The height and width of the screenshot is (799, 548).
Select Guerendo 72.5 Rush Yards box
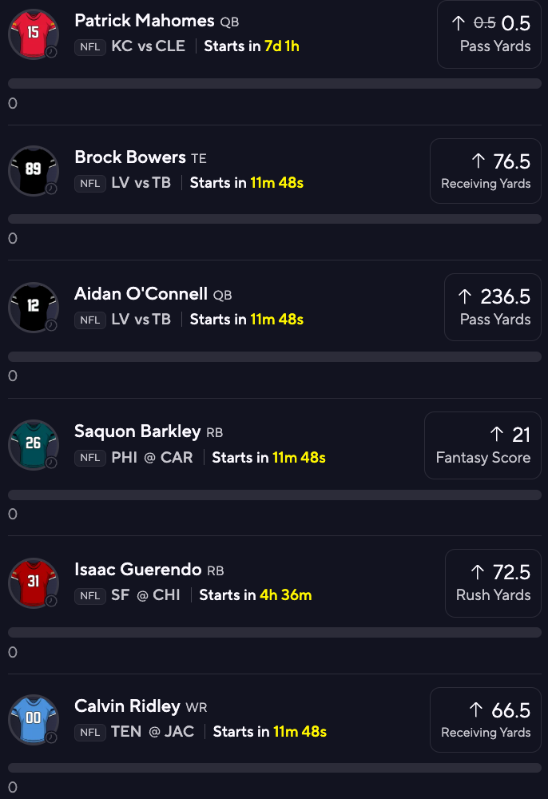tap(493, 583)
